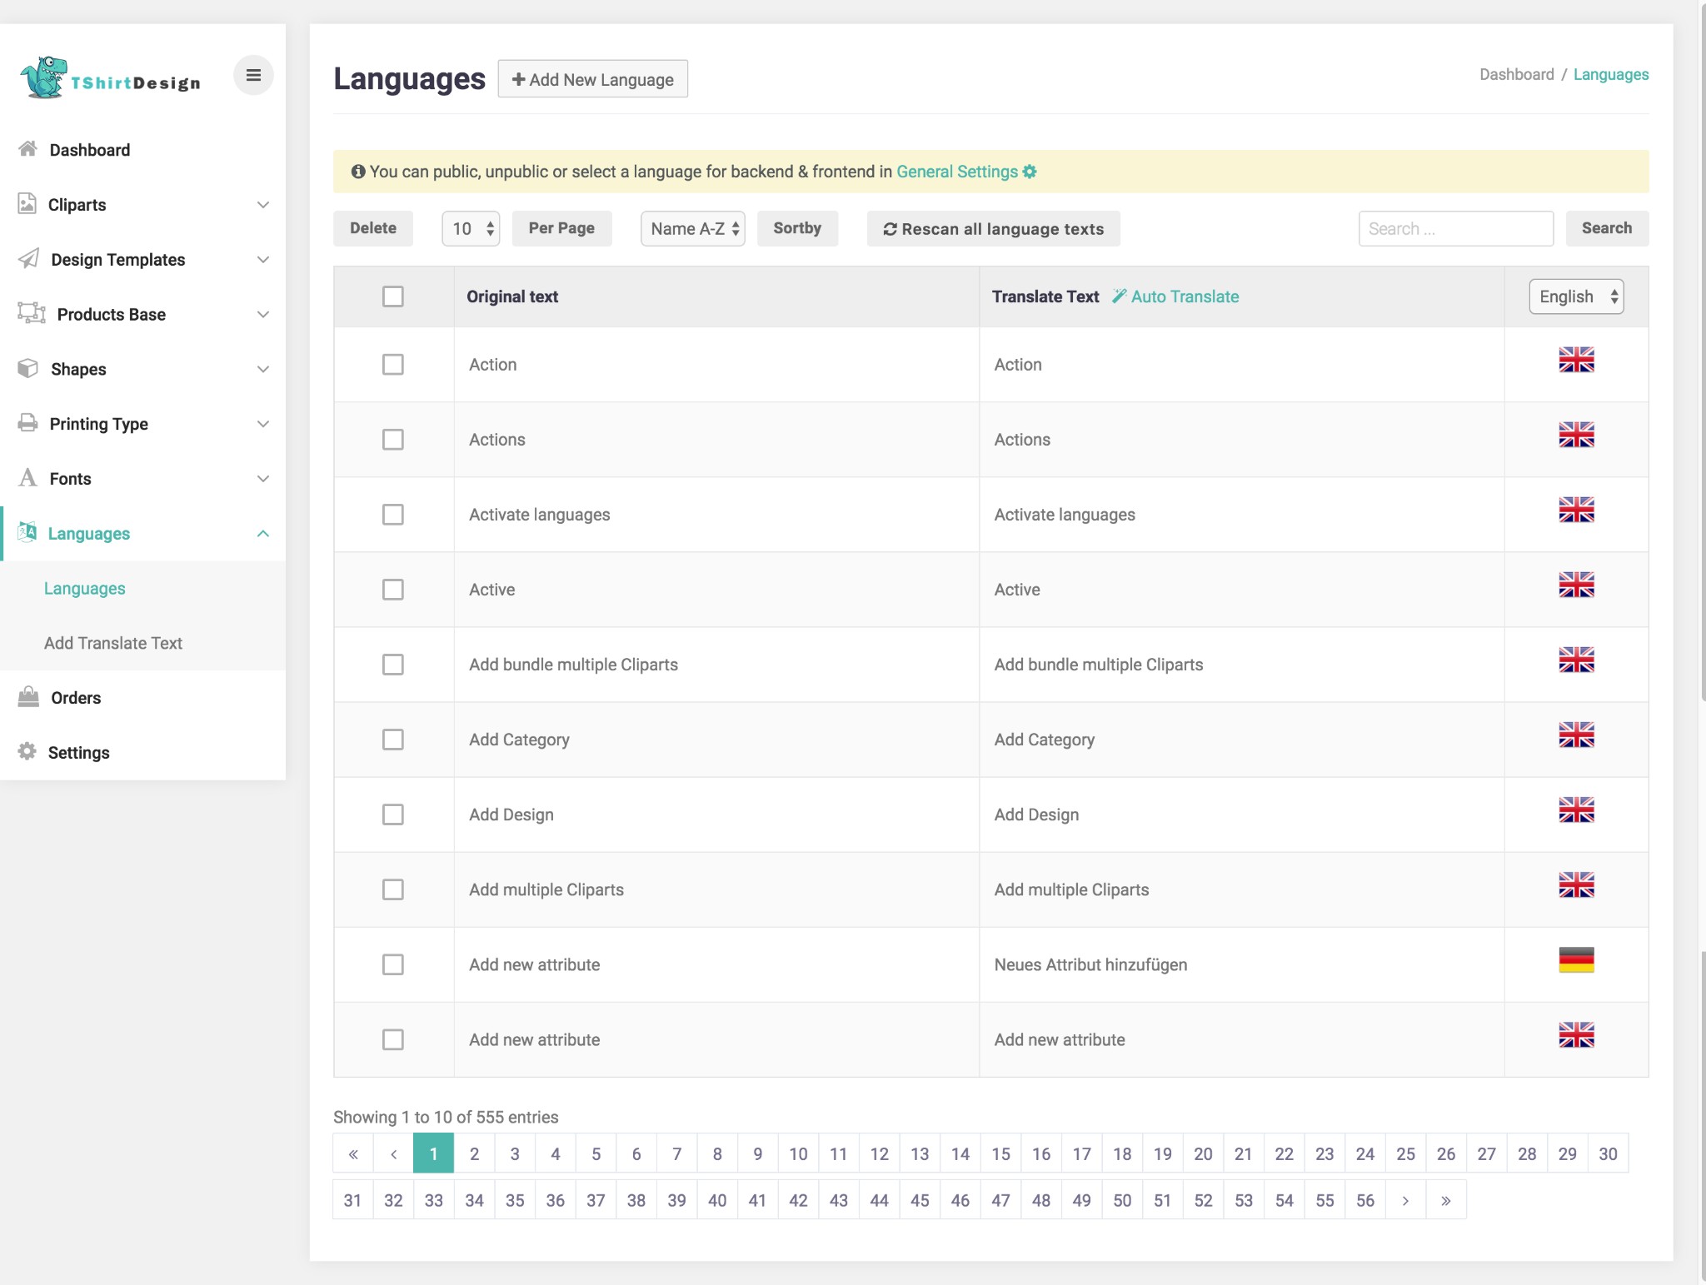Image resolution: width=1706 pixels, height=1285 pixels.
Task: Select the Add Category row checkbox
Action: 392,740
